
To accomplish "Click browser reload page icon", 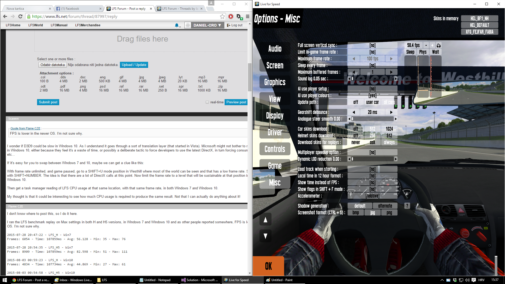I will coord(20,16).
